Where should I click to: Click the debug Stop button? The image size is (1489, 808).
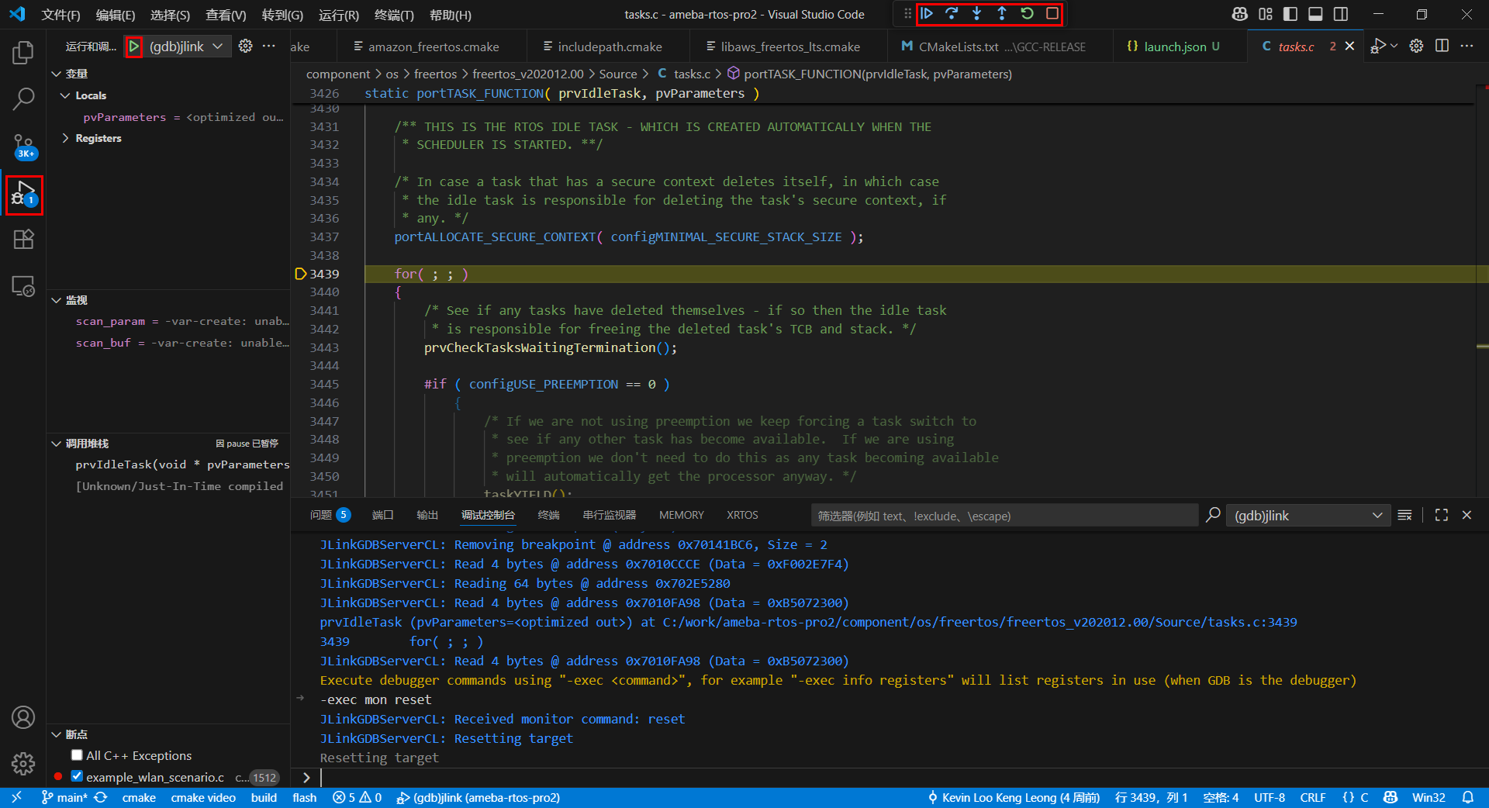[x=1052, y=13]
